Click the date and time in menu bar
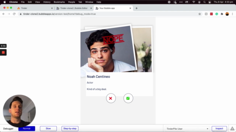Image resolution: width=236 pixels, height=132 pixels. click(223, 2)
